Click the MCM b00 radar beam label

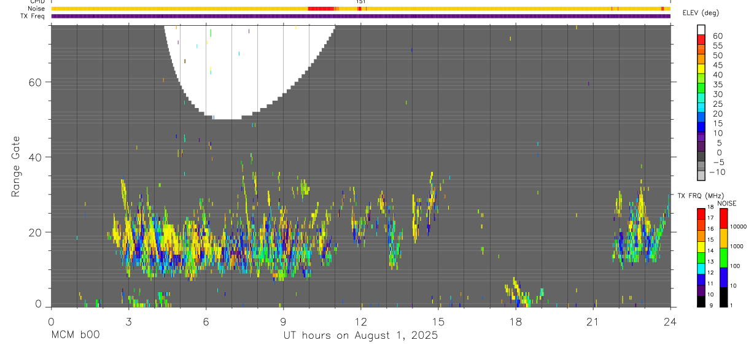[75, 335]
